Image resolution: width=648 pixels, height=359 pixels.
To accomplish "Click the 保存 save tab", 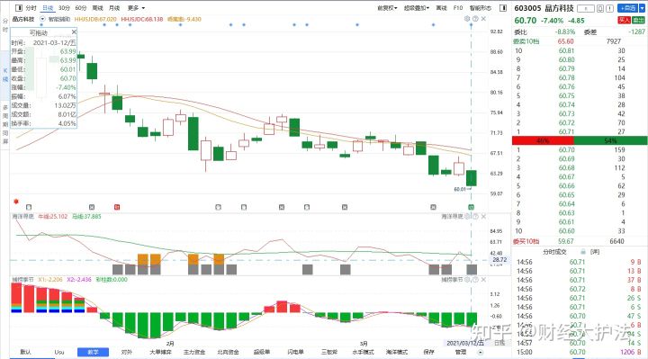I will pyautogui.click(x=428, y=352).
